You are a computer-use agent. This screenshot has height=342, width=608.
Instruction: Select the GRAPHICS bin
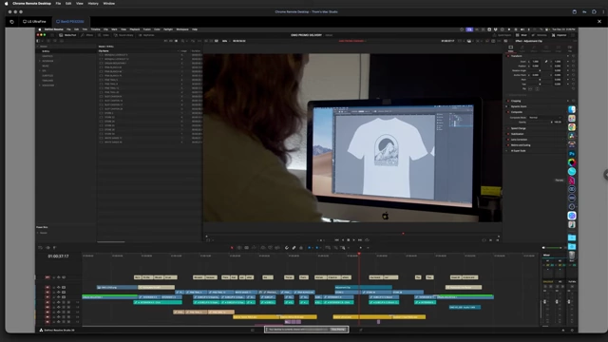point(47,56)
